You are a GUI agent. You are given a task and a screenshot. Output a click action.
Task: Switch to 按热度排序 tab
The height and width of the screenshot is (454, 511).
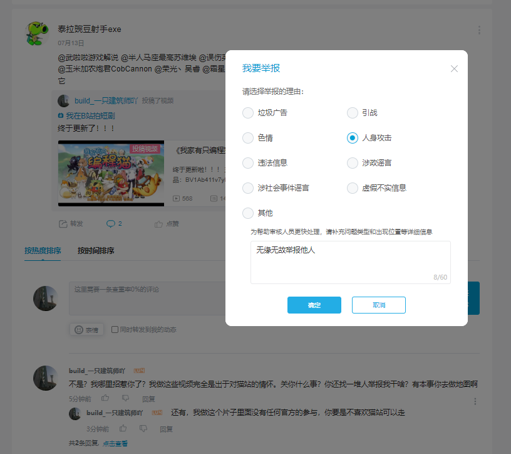(43, 251)
